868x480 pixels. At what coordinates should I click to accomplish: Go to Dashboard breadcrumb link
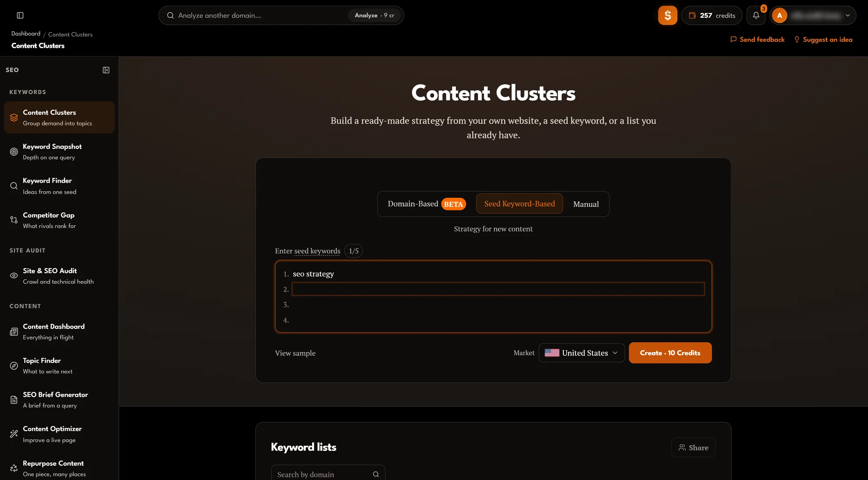26,34
